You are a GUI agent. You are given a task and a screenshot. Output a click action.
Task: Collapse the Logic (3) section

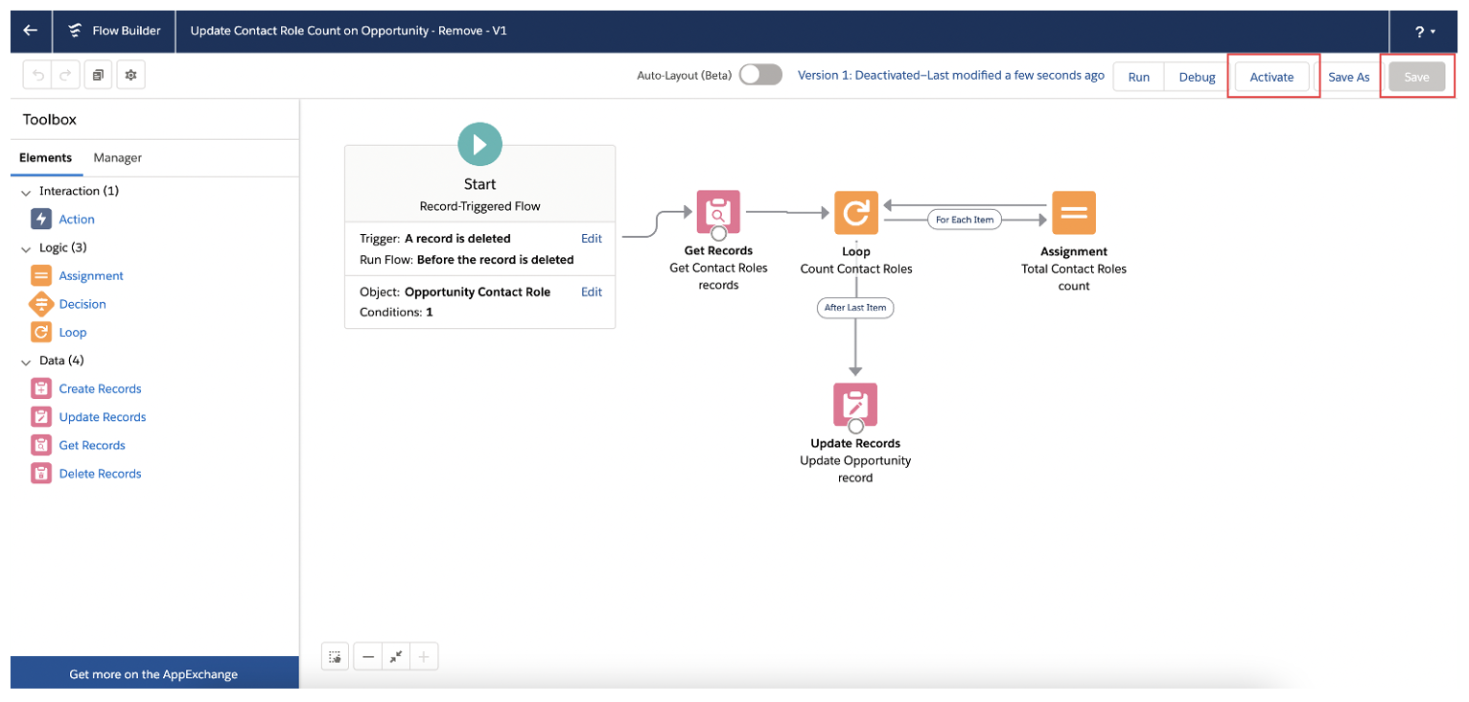coord(26,248)
